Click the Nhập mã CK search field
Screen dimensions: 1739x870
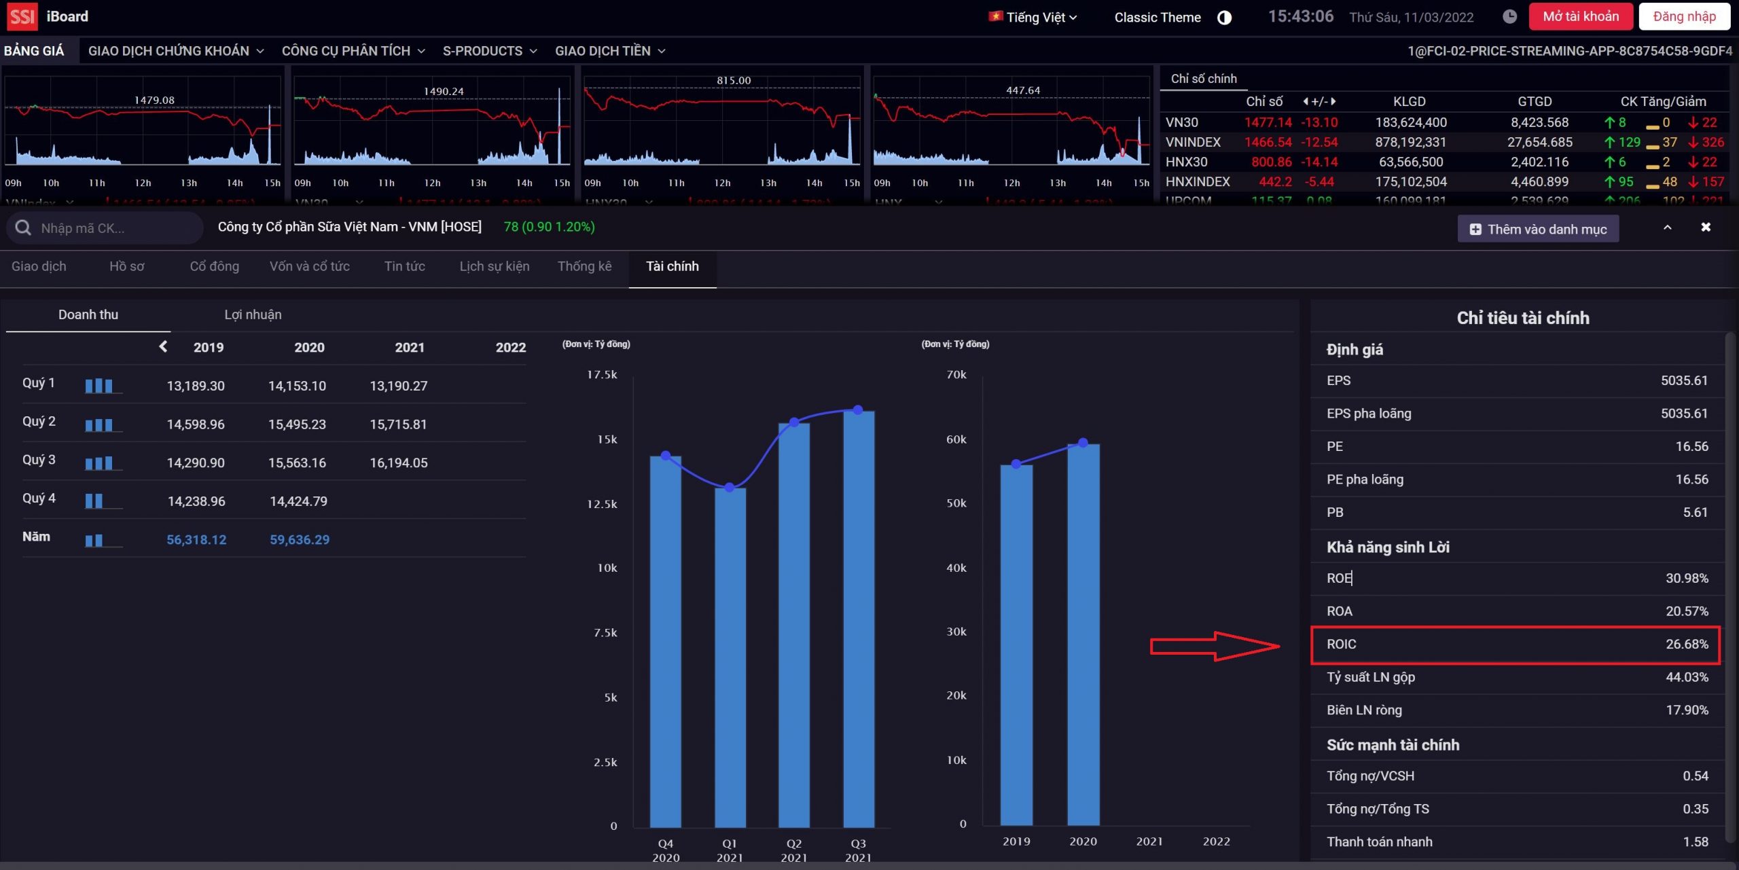pyautogui.click(x=105, y=228)
